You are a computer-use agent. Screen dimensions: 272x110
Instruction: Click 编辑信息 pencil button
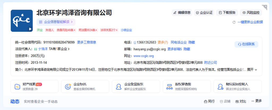click(x=182, y=13)
